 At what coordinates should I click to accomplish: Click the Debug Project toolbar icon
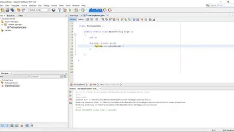(x=76, y=10)
